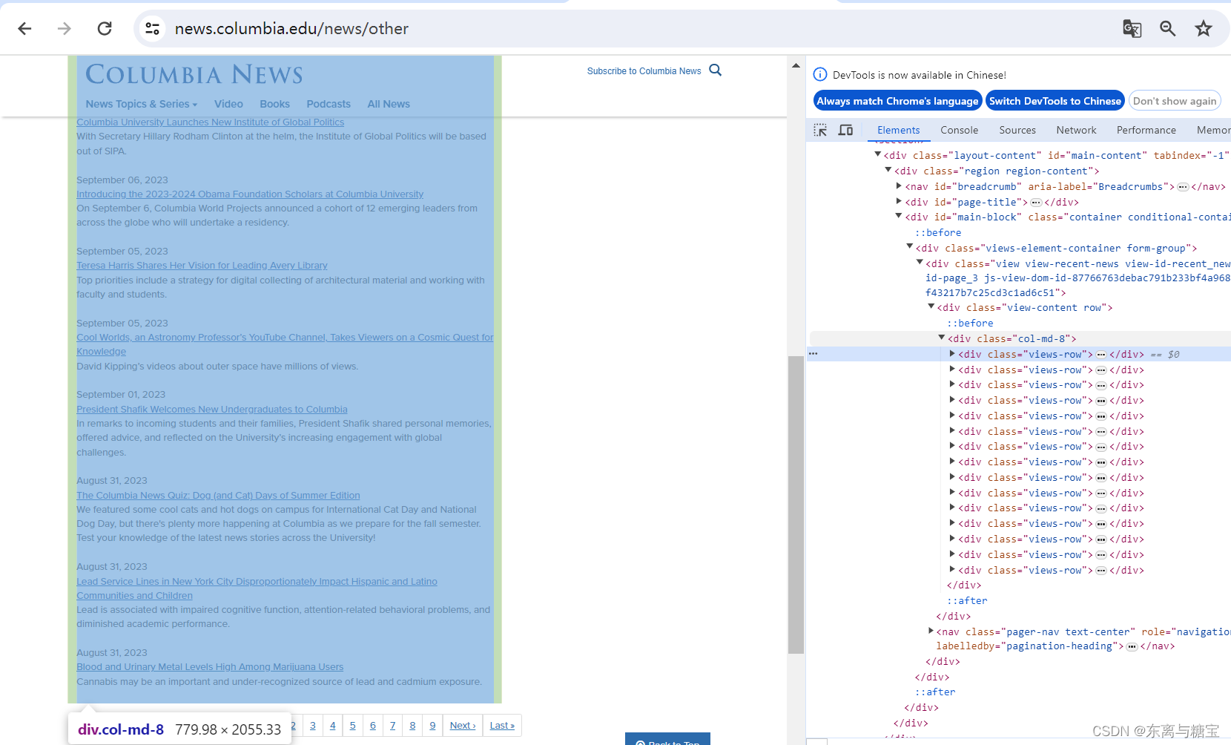This screenshot has width=1231, height=745.
Task: Show collapsed content of pager-nav ellipsis
Action: 1132,647
